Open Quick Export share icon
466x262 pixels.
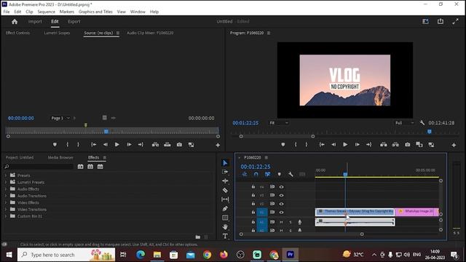click(441, 21)
